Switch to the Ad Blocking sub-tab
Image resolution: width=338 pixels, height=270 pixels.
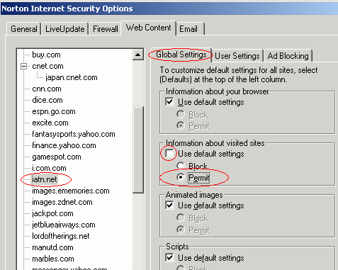288,56
